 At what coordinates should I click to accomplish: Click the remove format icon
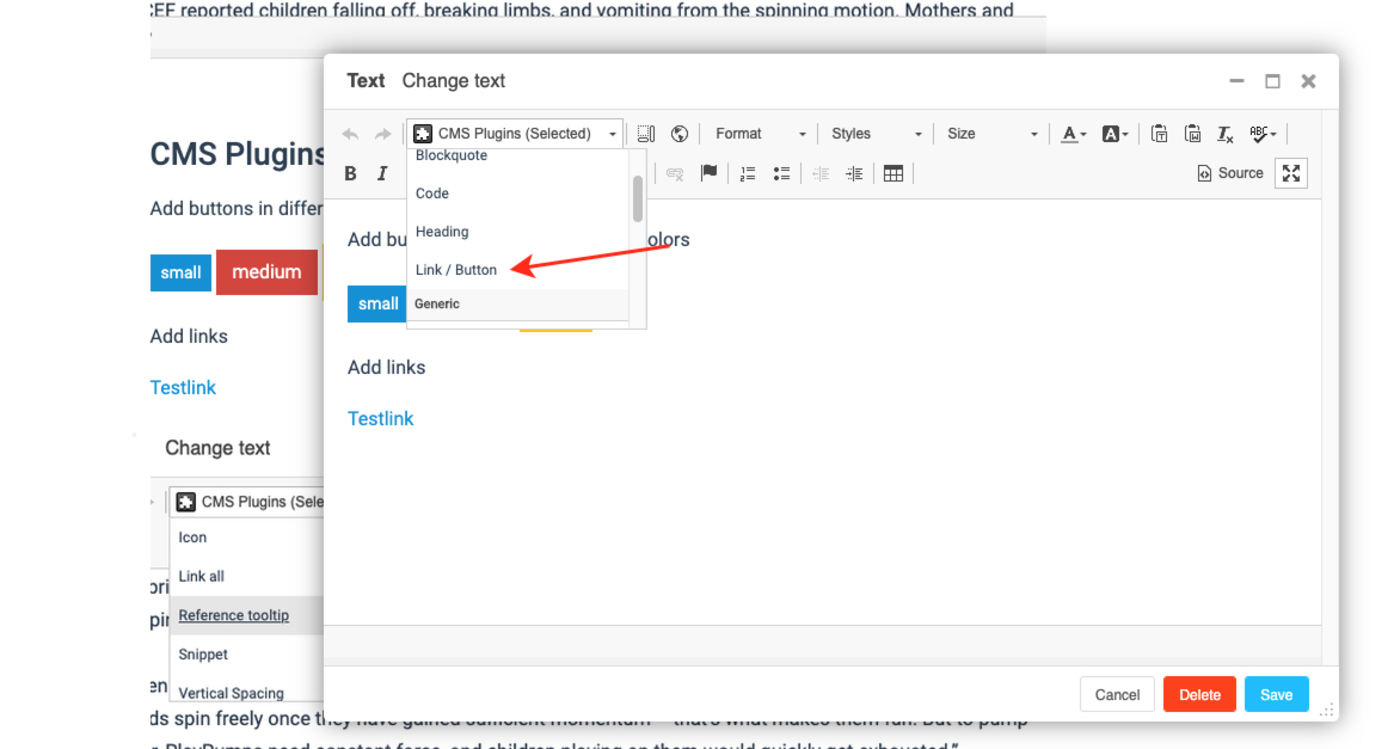1224,134
